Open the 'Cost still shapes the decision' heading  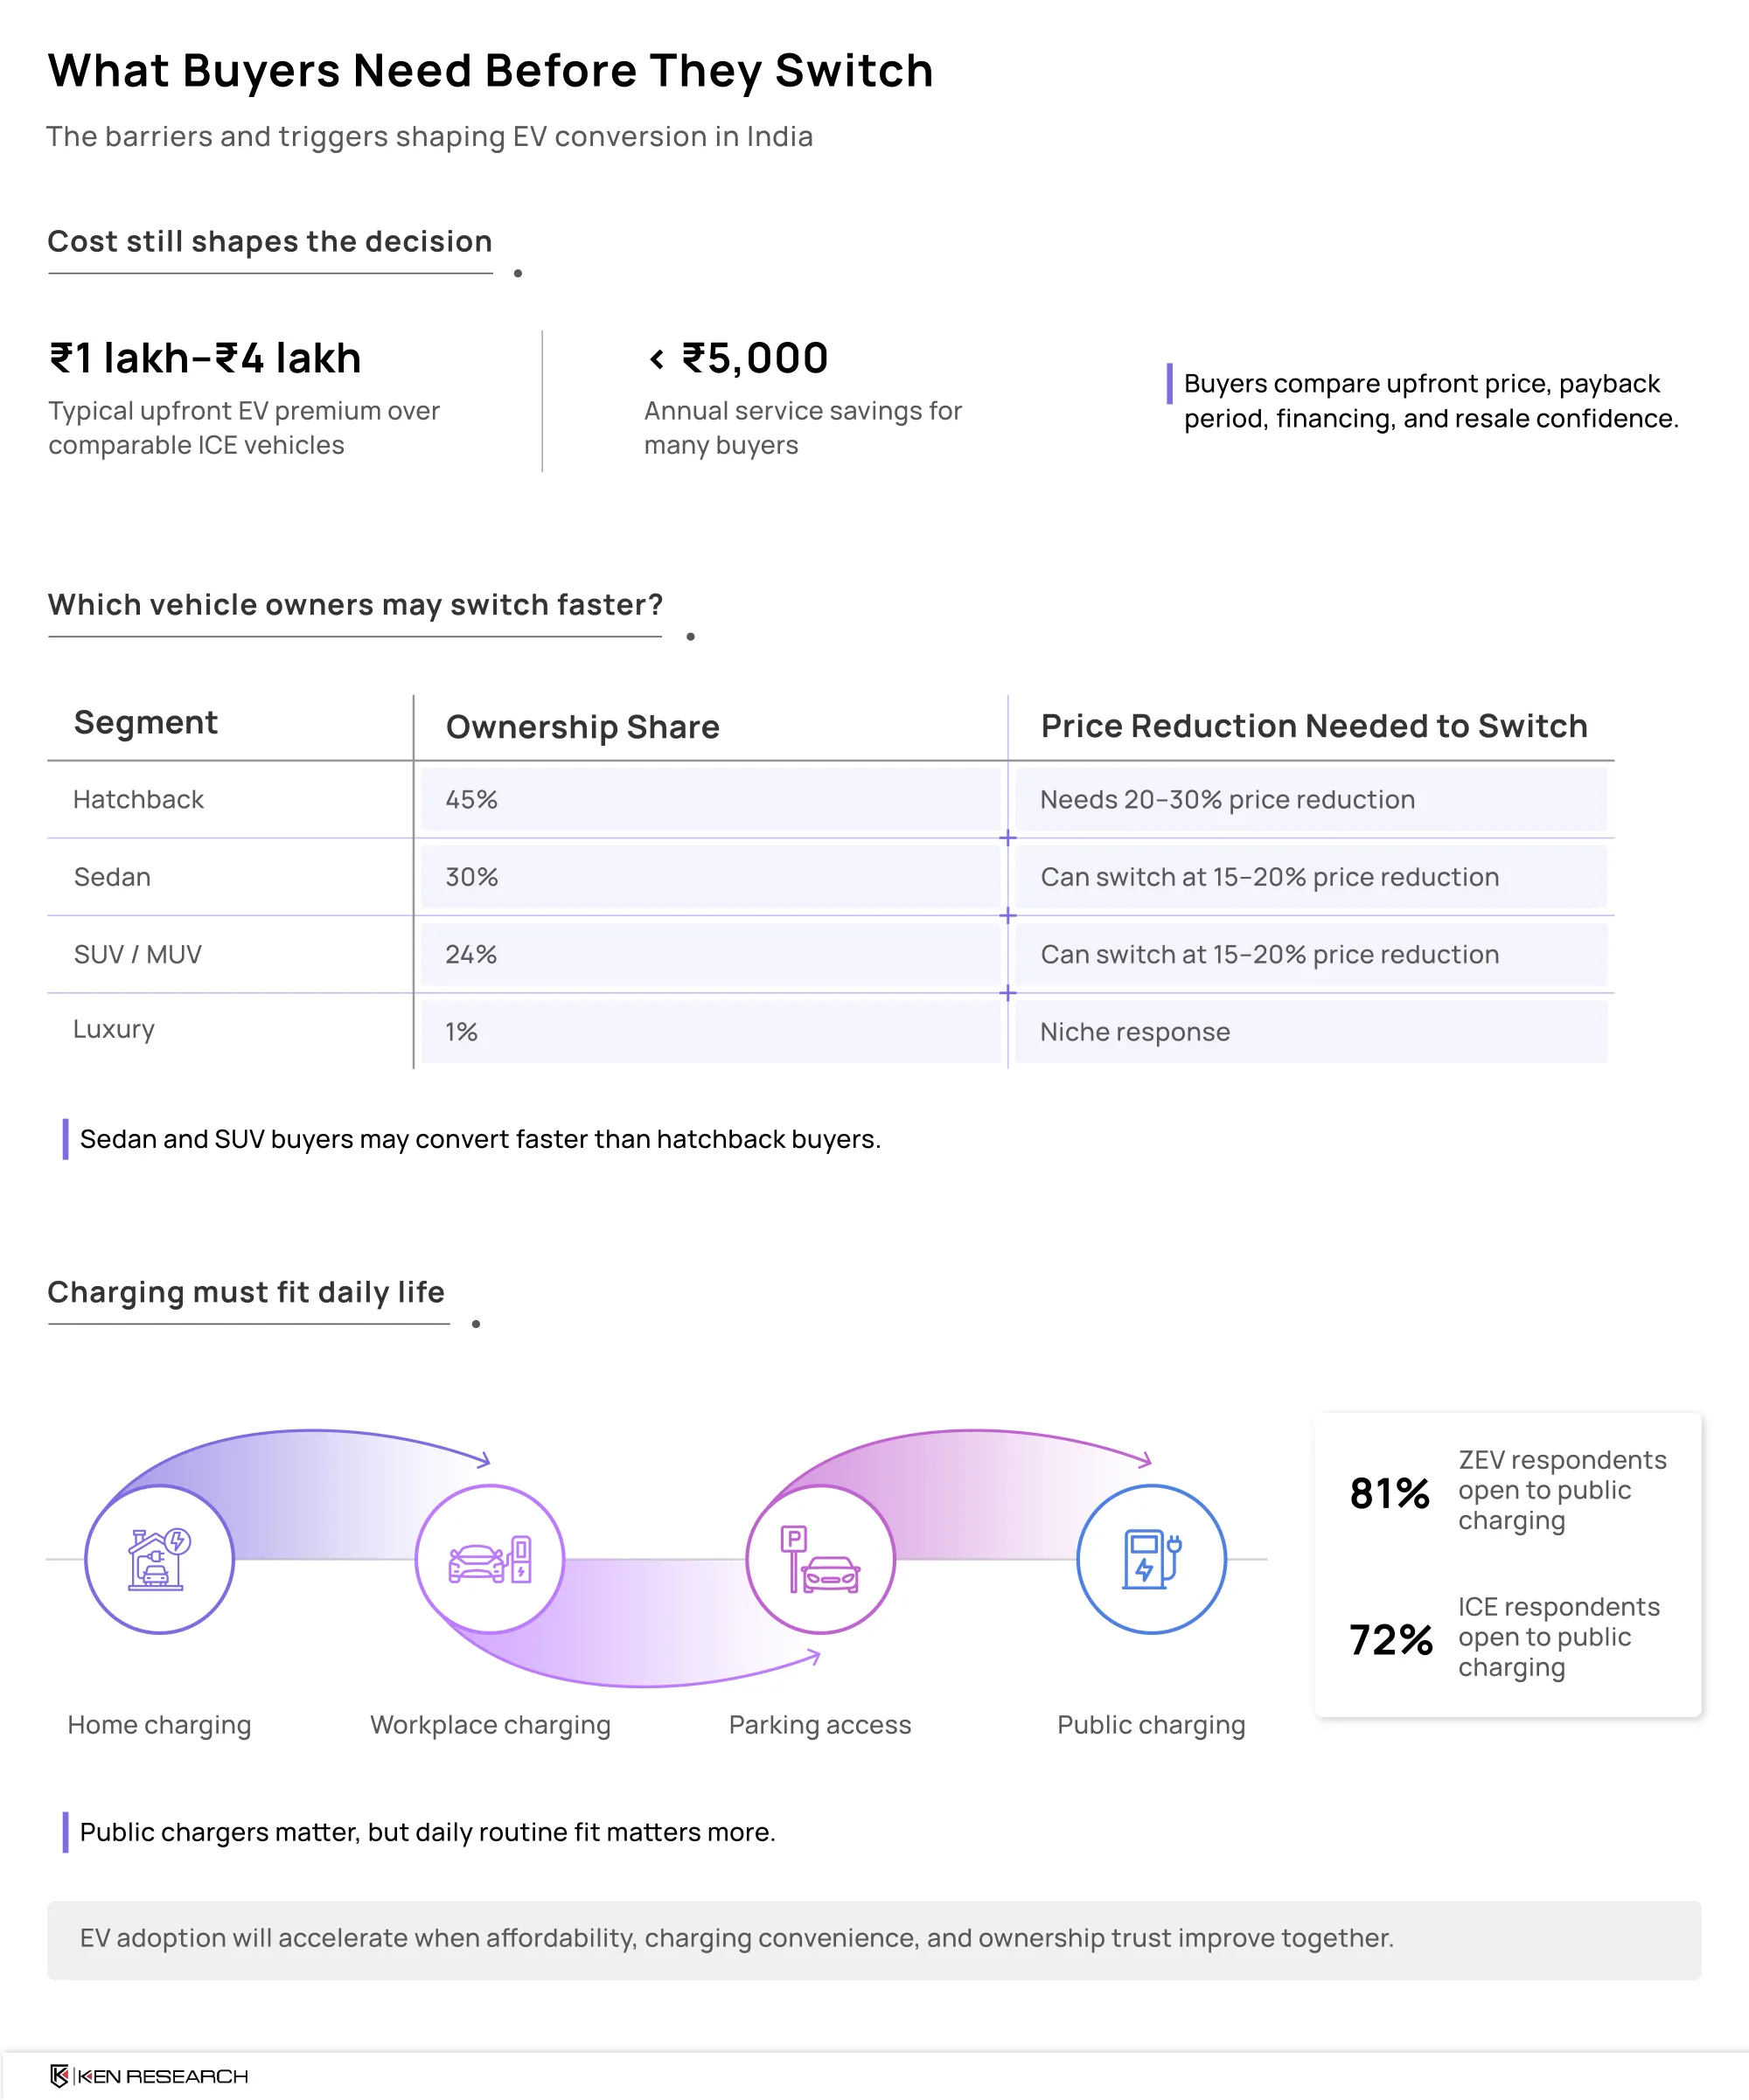tap(270, 241)
